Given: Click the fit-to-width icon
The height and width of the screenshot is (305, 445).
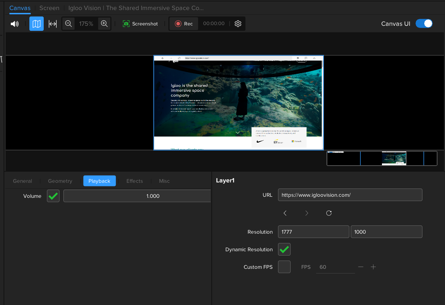Looking at the screenshot, I should coord(53,24).
